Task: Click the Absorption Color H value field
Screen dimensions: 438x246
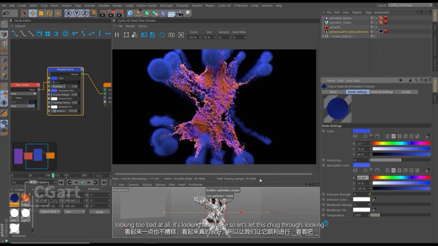Action: (363, 178)
